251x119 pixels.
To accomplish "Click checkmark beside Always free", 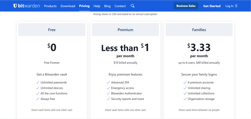I will click(x=38, y=99).
